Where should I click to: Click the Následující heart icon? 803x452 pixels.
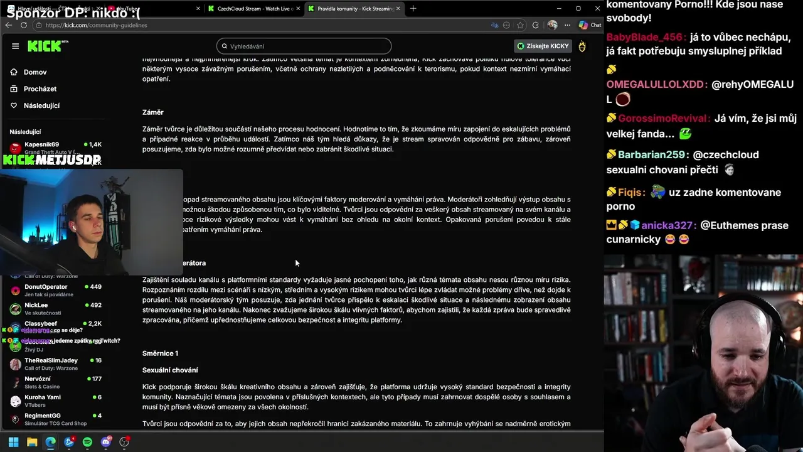pyautogui.click(x=14, y=105)
